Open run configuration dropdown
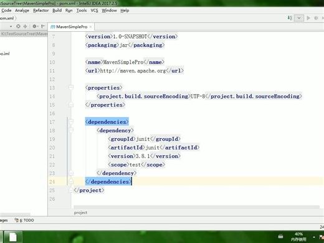This screenshot has height=243, width=324. pyautogui.click(x=299, y=18)
